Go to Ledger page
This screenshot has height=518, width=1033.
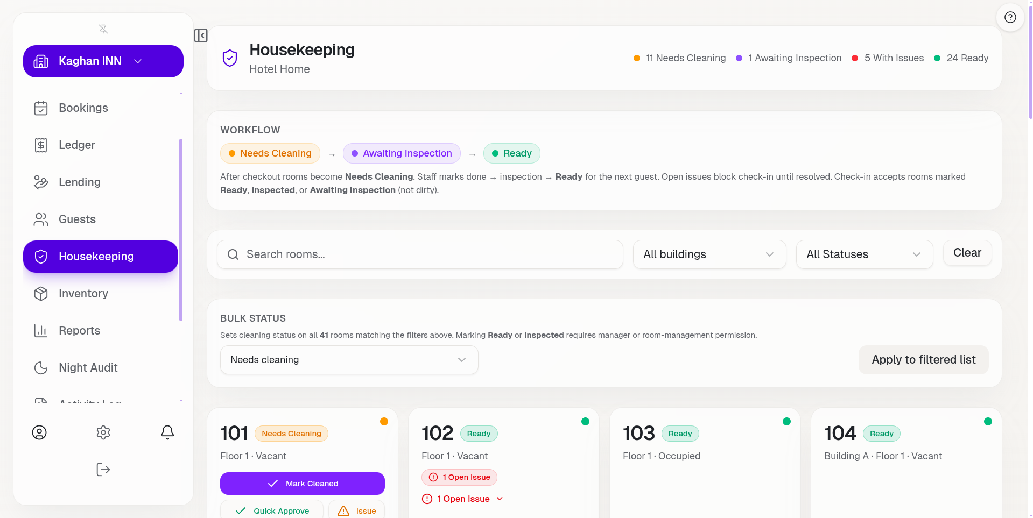point(101,145)
